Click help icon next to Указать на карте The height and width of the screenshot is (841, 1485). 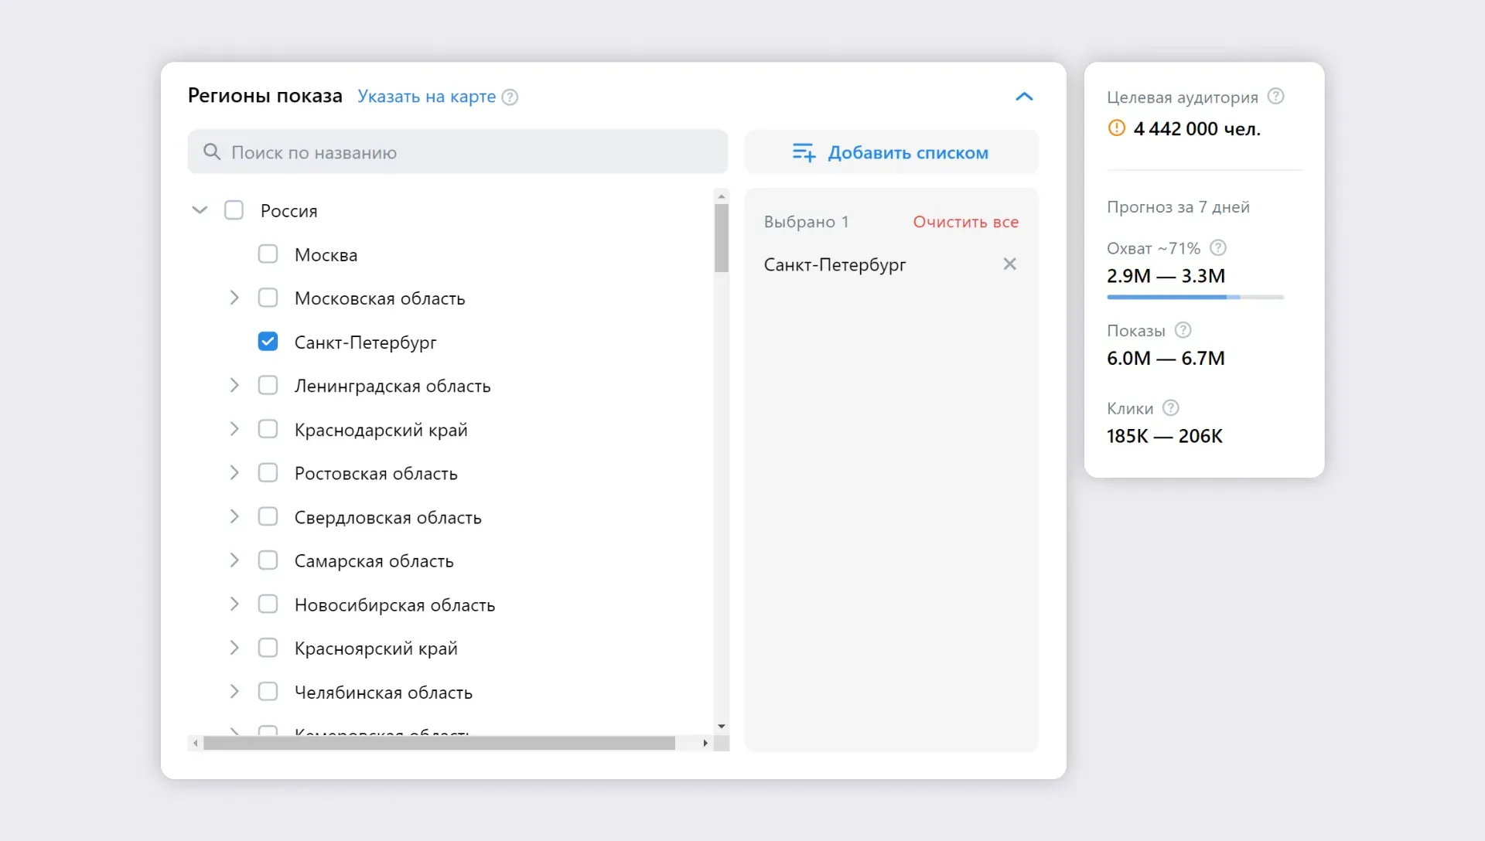click(510, 97)
